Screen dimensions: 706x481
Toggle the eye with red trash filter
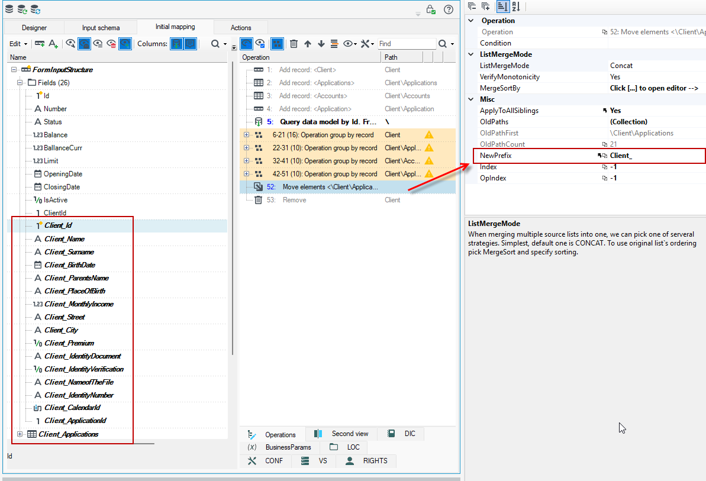tap(111, 44)
